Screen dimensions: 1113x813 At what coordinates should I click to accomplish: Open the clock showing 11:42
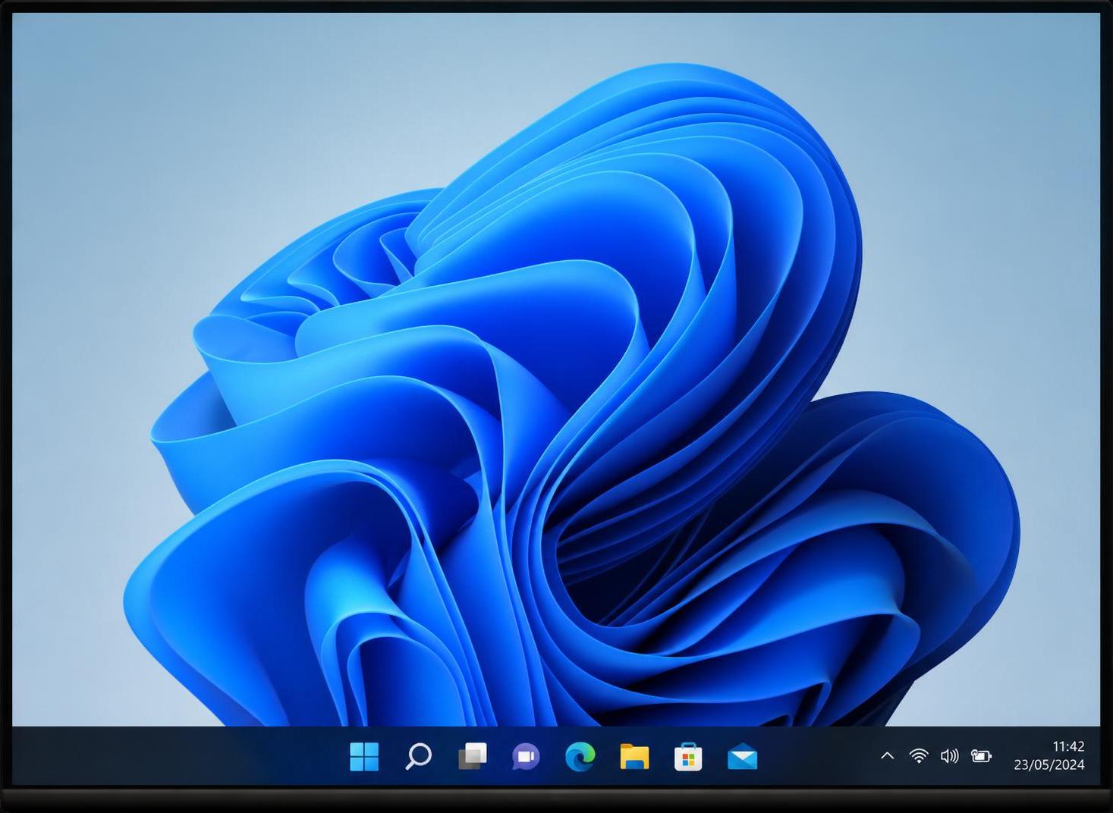click(x=1068, y=747)
